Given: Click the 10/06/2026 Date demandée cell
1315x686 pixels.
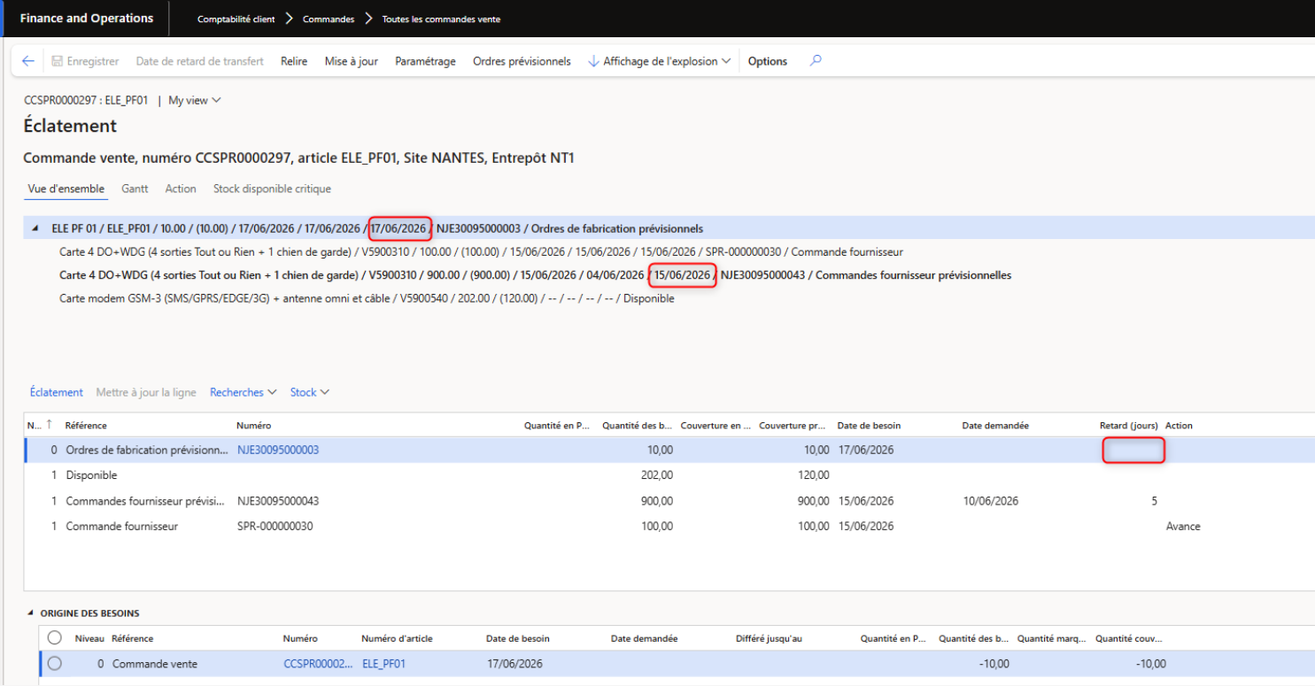Looking at the screenshot, I should (x=990, y=501).
